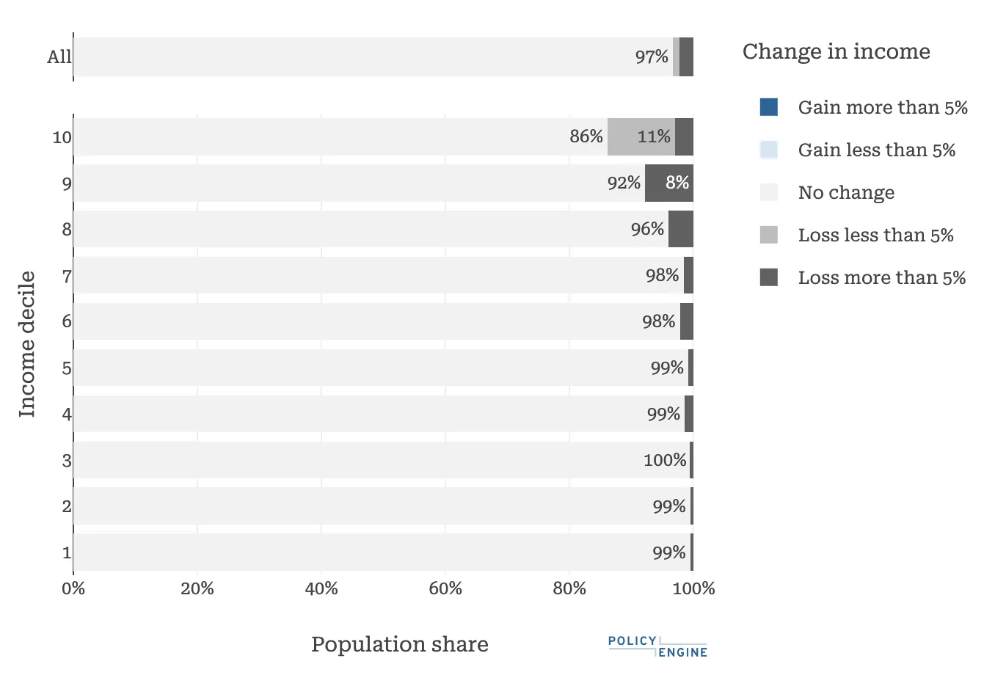Toggle the 'Loss more than 5%' legend label
The width and height of the screenshot is (995, 675).
pyautogui.click(x=881, y=277)
